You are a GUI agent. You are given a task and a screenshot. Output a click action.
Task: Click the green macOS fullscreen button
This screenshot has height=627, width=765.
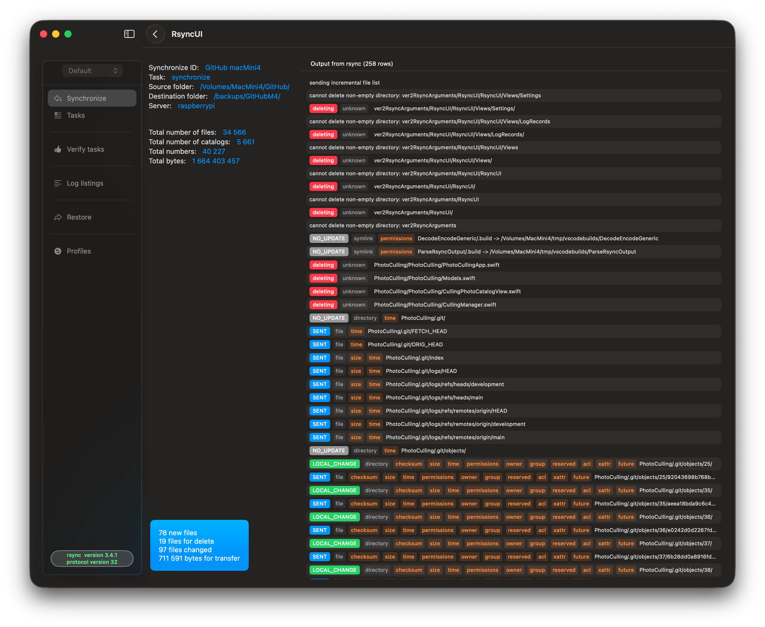68,34
